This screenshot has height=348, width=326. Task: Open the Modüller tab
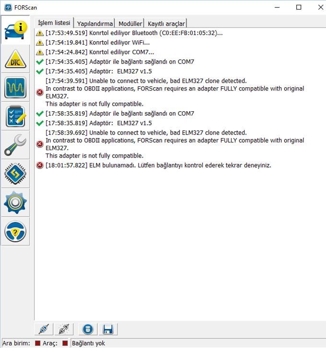click(x=130, y=23)
